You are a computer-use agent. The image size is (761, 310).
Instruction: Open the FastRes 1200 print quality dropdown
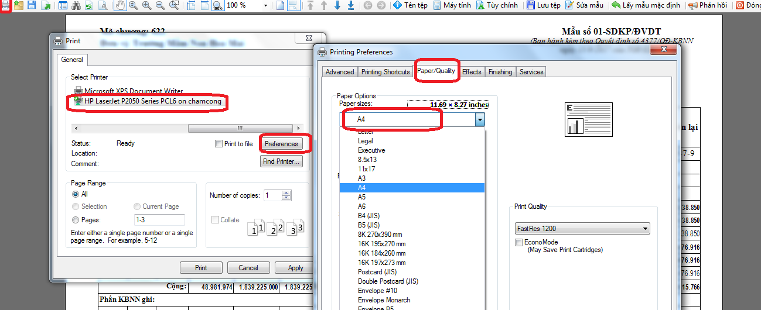click(582, 229)
